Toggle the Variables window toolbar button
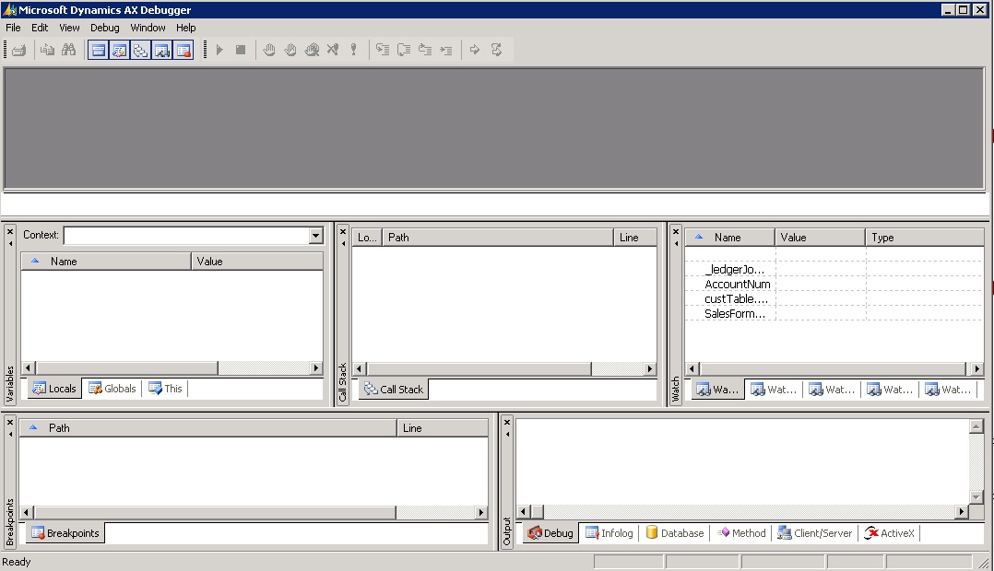Screen dimensions: 994x571 (119, 50)
